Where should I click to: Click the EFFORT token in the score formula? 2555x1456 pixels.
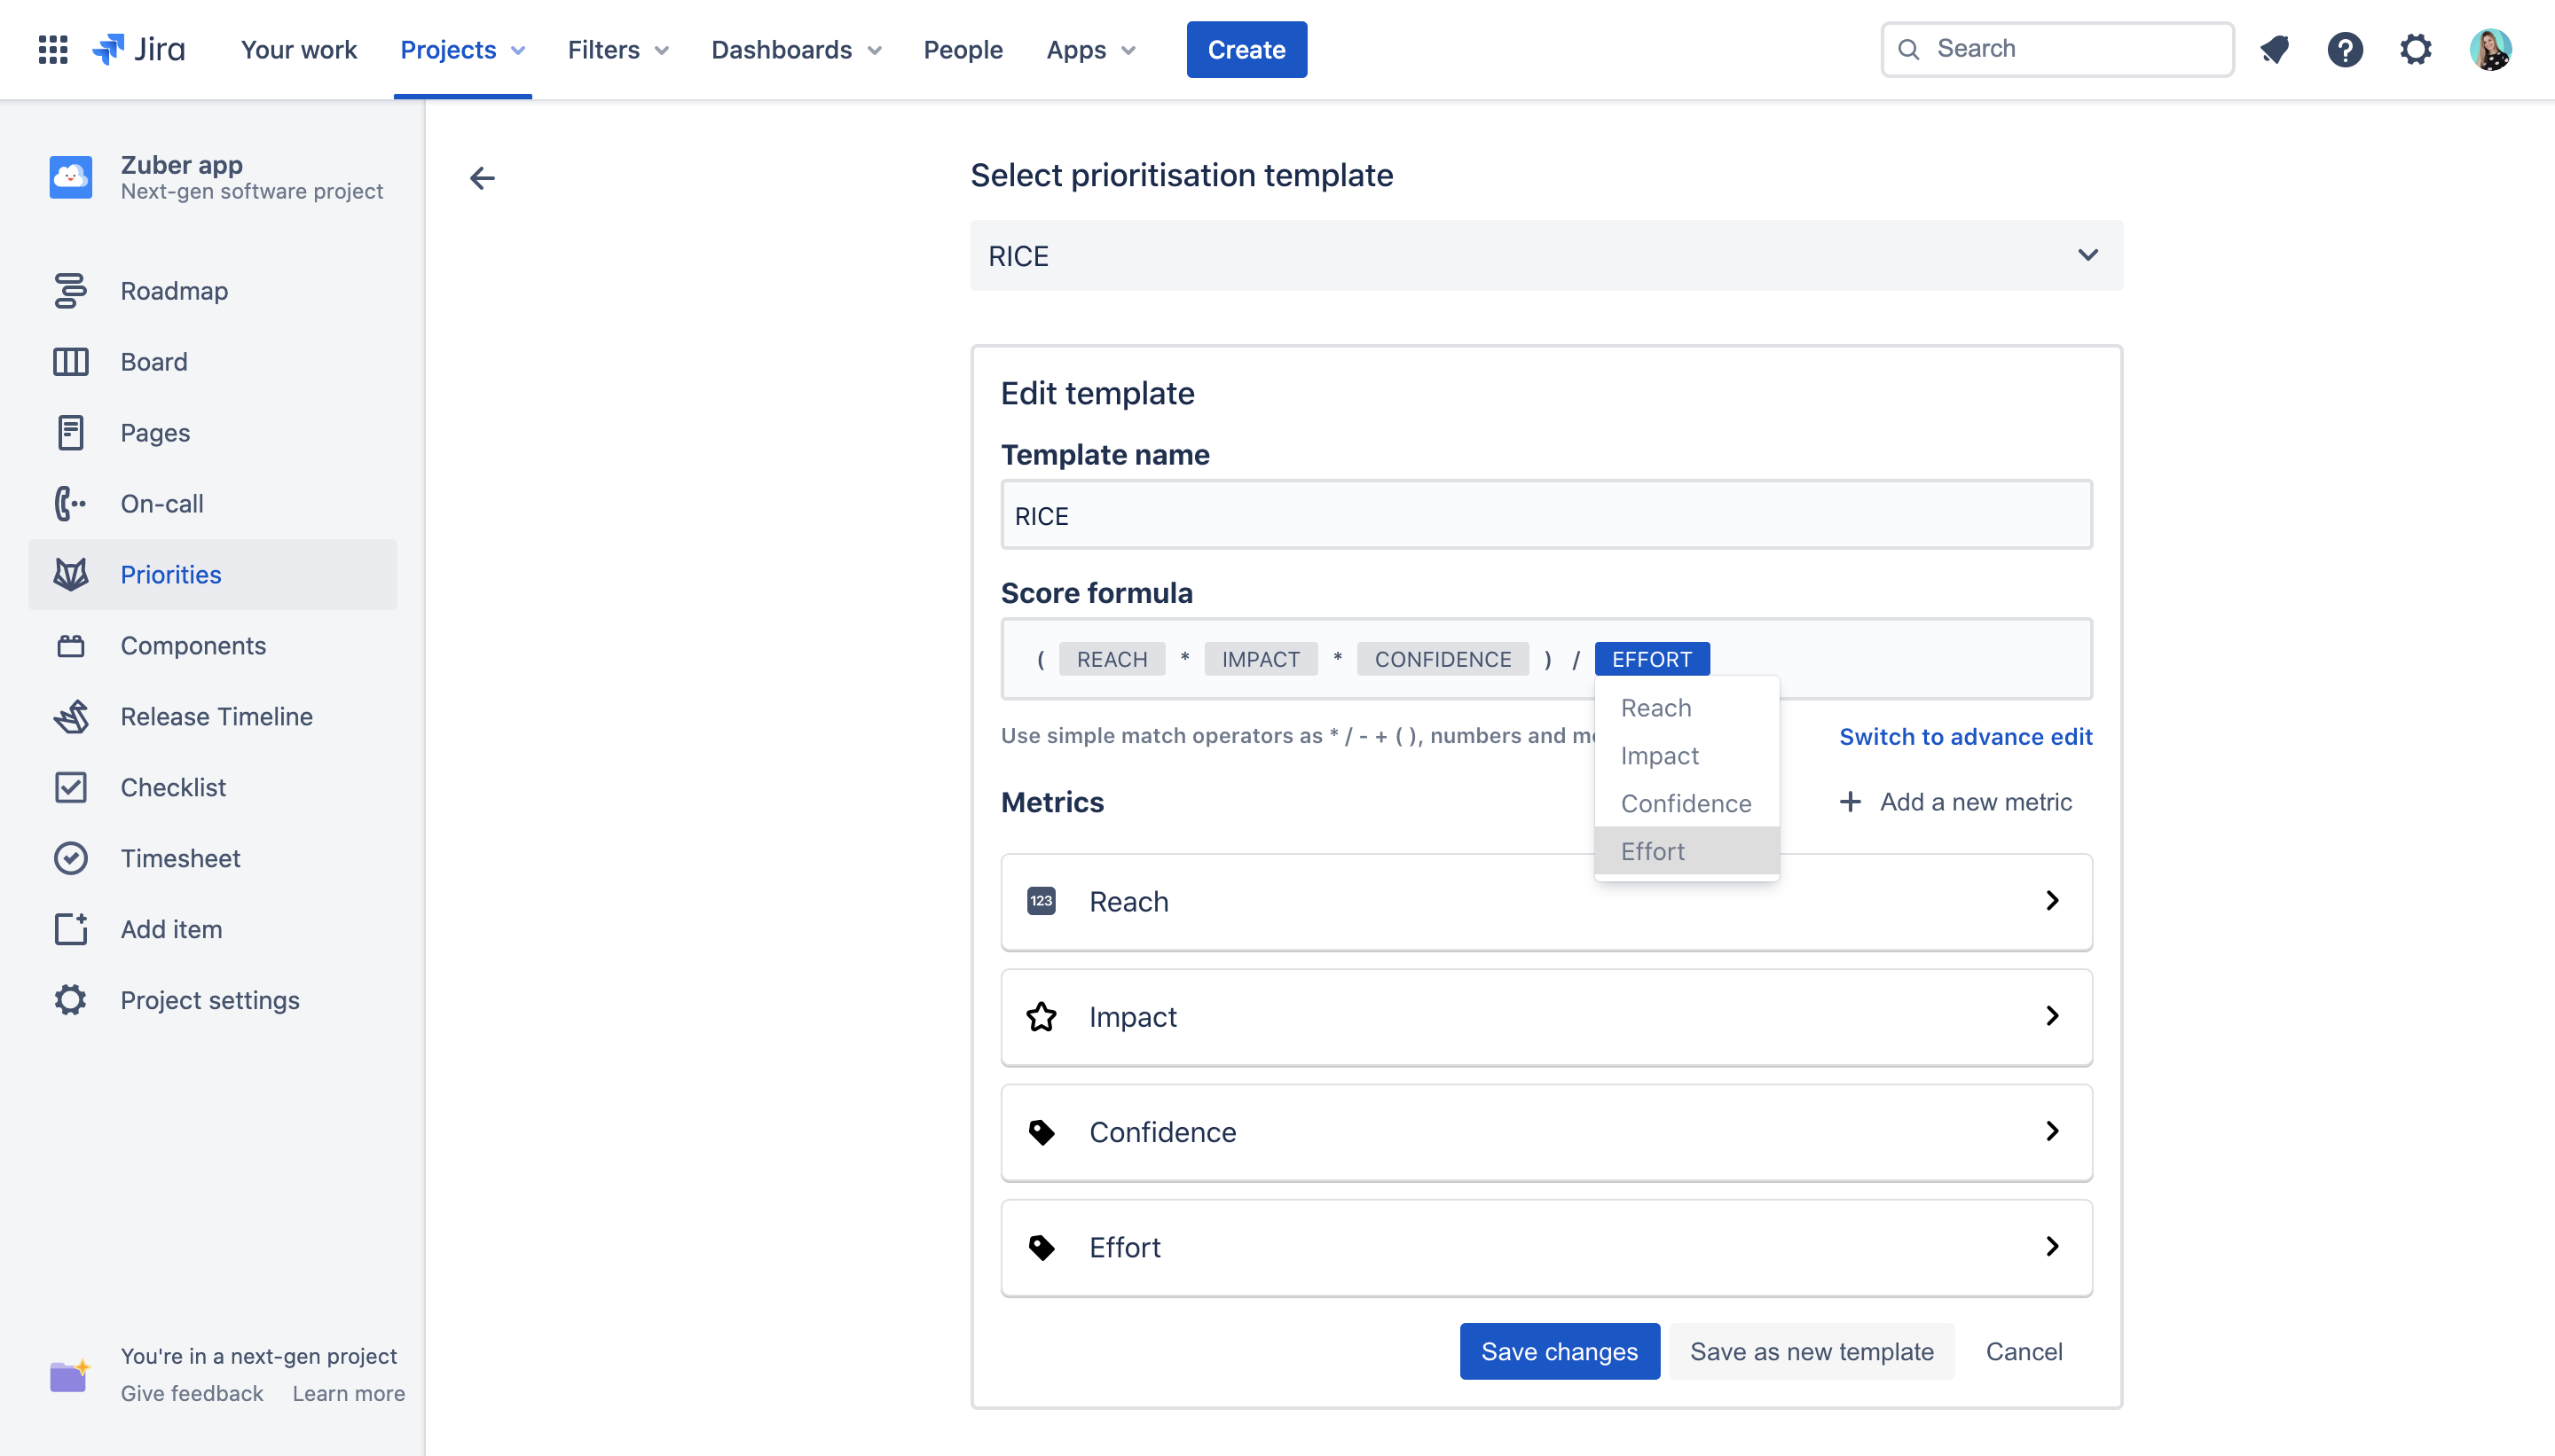click(1651, 659)
